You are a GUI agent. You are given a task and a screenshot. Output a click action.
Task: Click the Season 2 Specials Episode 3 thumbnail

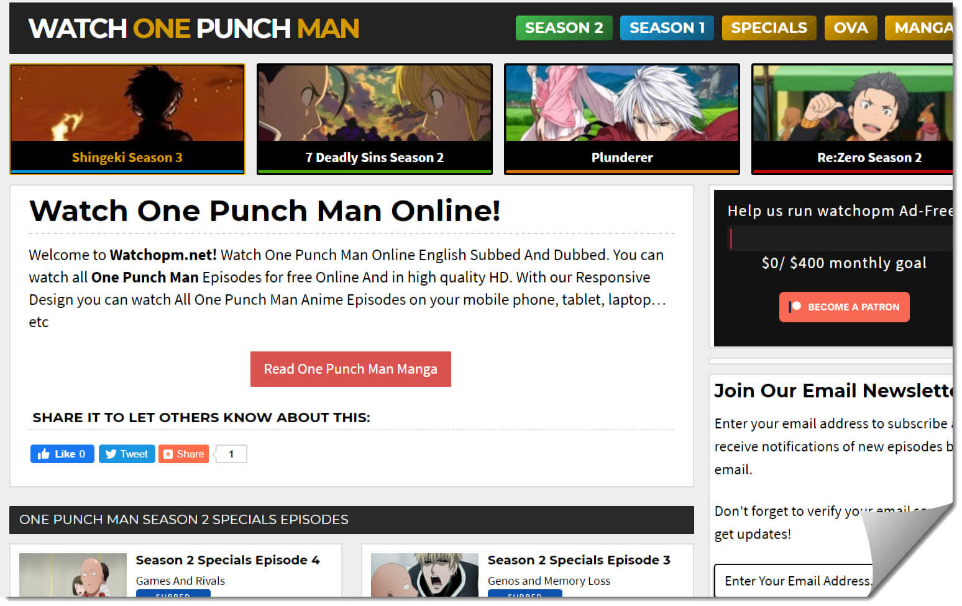tap(424, 575)
